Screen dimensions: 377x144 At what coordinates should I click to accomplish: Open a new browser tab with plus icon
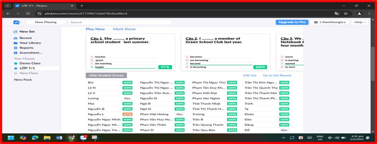click(x=82, y=6)
